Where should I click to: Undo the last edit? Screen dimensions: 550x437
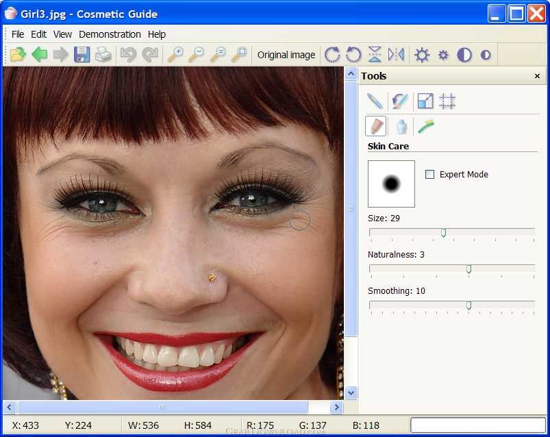coord(128,54)
